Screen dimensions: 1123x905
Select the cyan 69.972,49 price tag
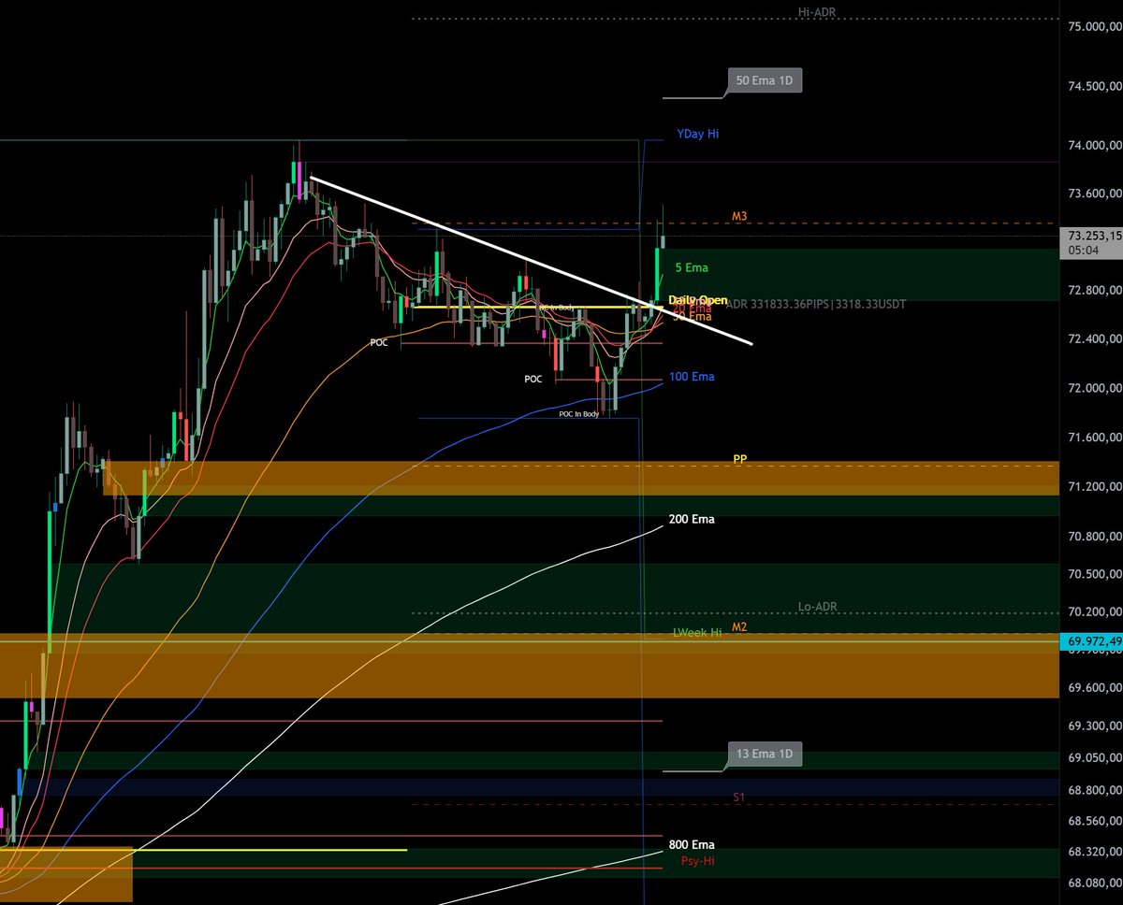point(1092,641)
